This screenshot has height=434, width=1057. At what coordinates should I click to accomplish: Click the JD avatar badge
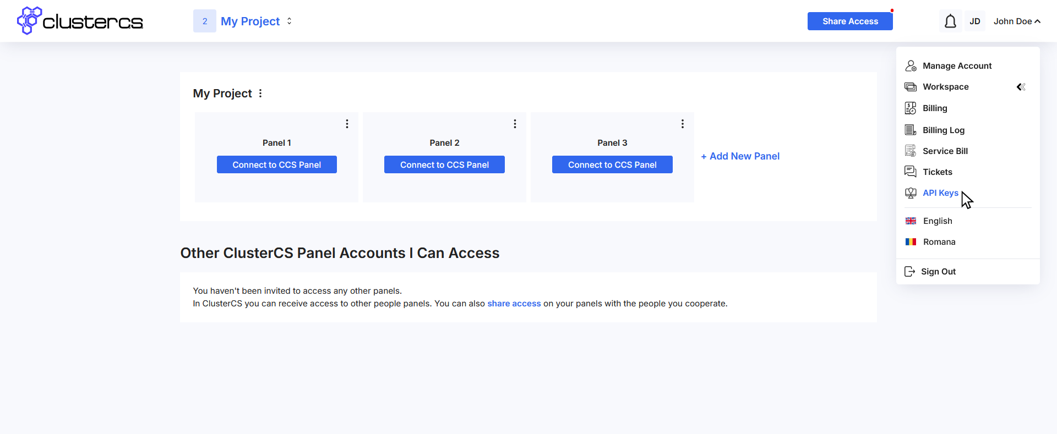click(974, 21)
